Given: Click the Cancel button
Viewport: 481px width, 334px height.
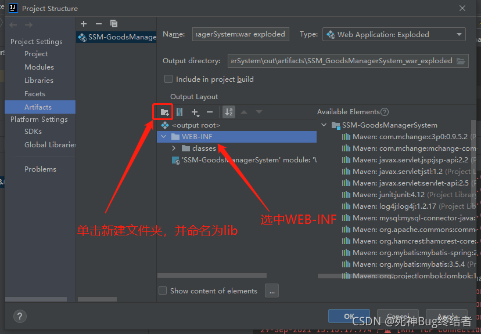Looking at the screenshot, I should [398, 316].
